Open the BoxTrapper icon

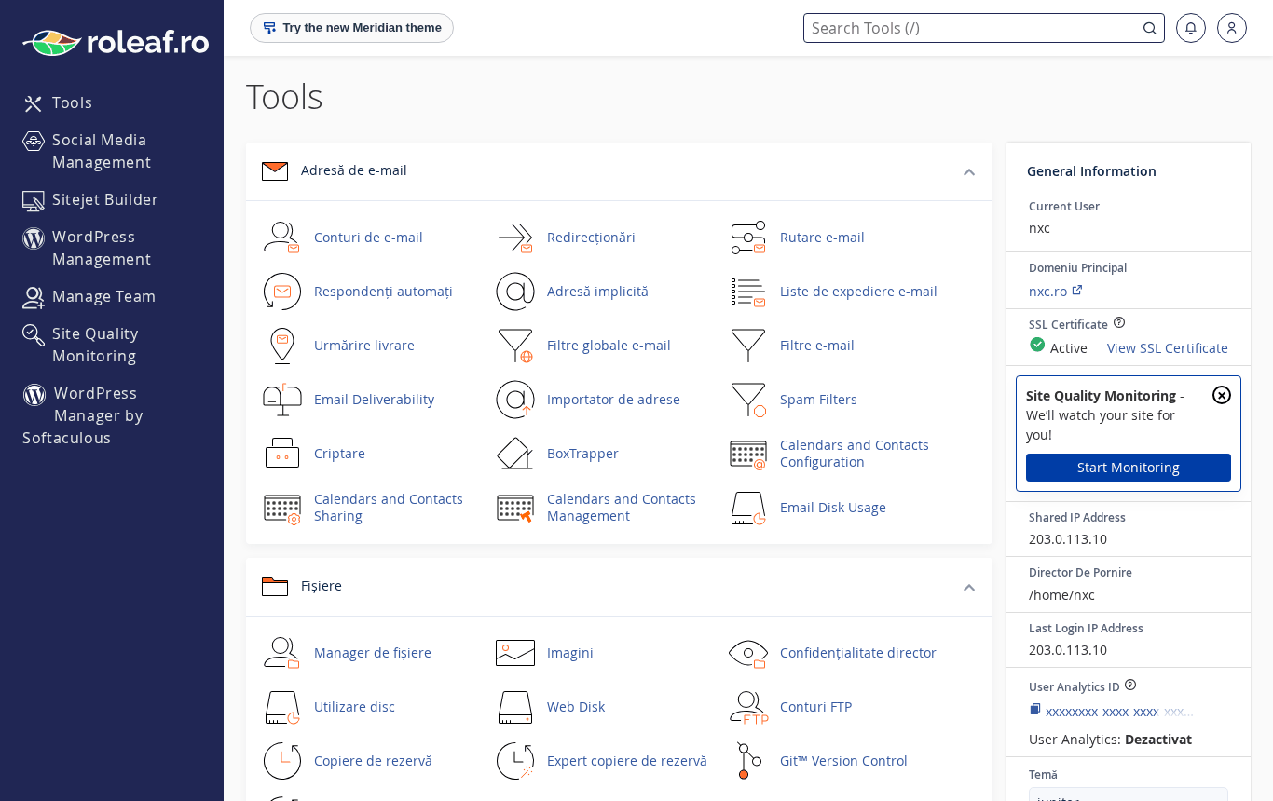pyautogui.click(x=514, y=454)
